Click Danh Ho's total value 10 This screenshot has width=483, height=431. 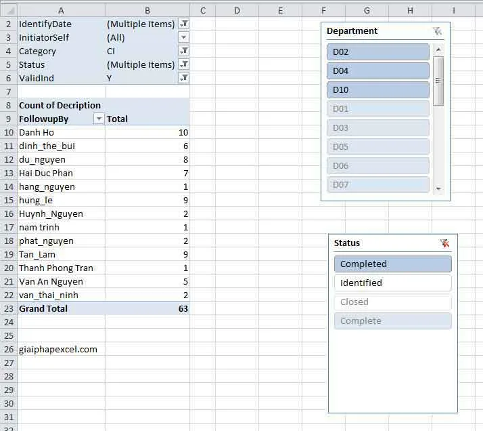(147, 132)
